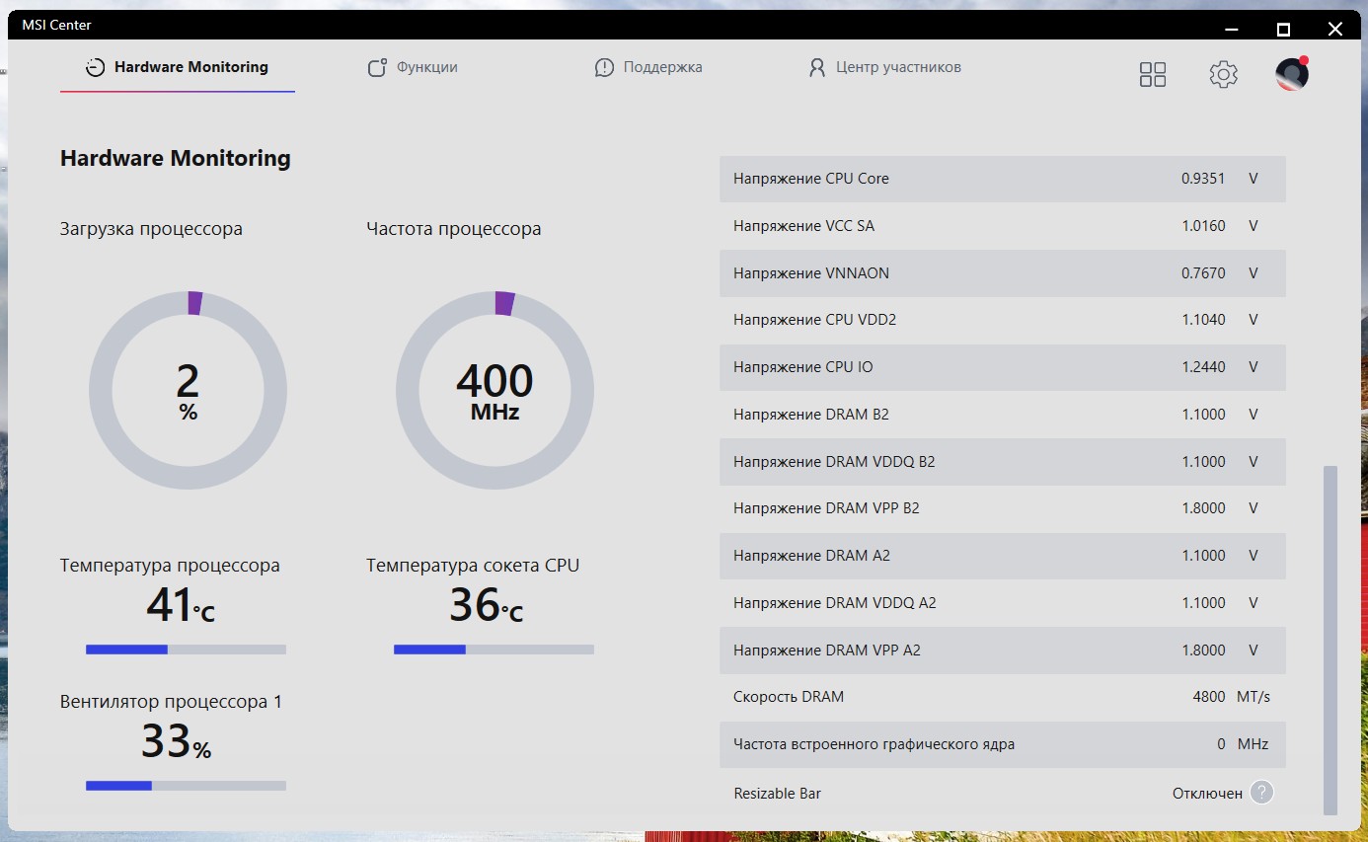Screen dimensions: 1368x842
Task: Select the Скорость DRAM row
Action: click(1003, 697)
